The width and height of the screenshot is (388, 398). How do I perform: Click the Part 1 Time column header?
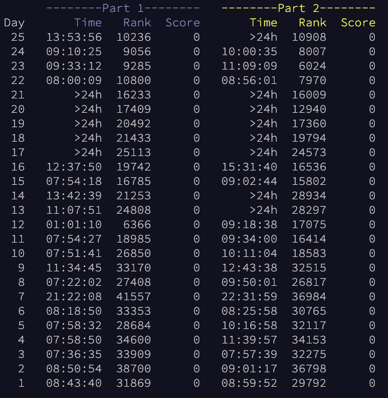[x=88, y=23]
